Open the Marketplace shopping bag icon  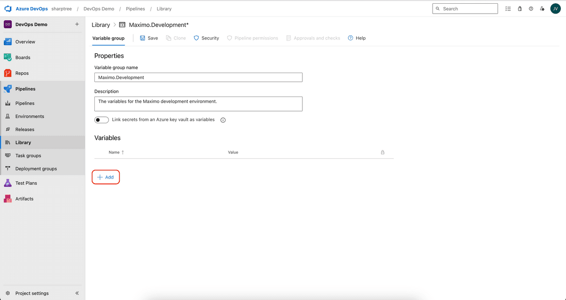point(519,8)
